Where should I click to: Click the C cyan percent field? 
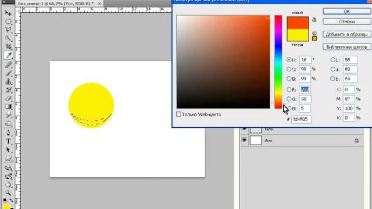(x=349, y=89)
